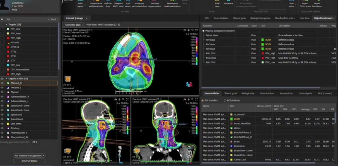Viewport: 338px width, 166px height.
Task: Open the Line dose tab
Action: pos(305,18)
